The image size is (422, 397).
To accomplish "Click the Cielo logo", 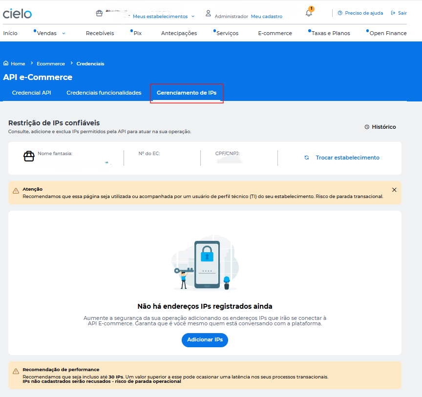I will [x=17, y=14].
